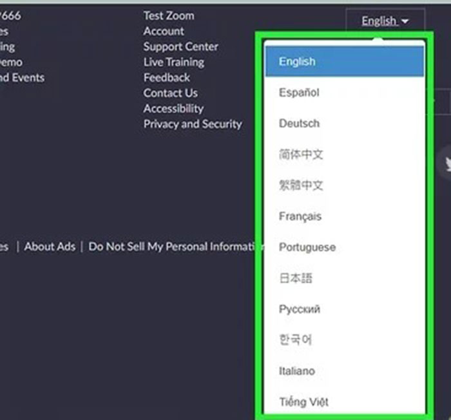
Task: Visit the Live Training link
Action: 173,62
